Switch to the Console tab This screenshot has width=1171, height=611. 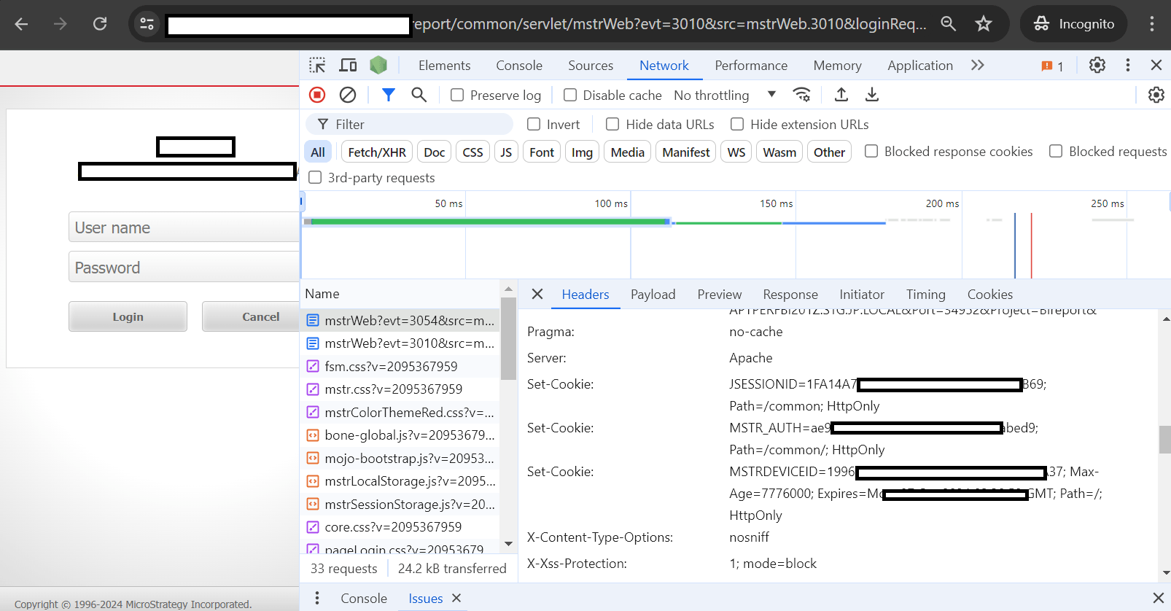518,66
